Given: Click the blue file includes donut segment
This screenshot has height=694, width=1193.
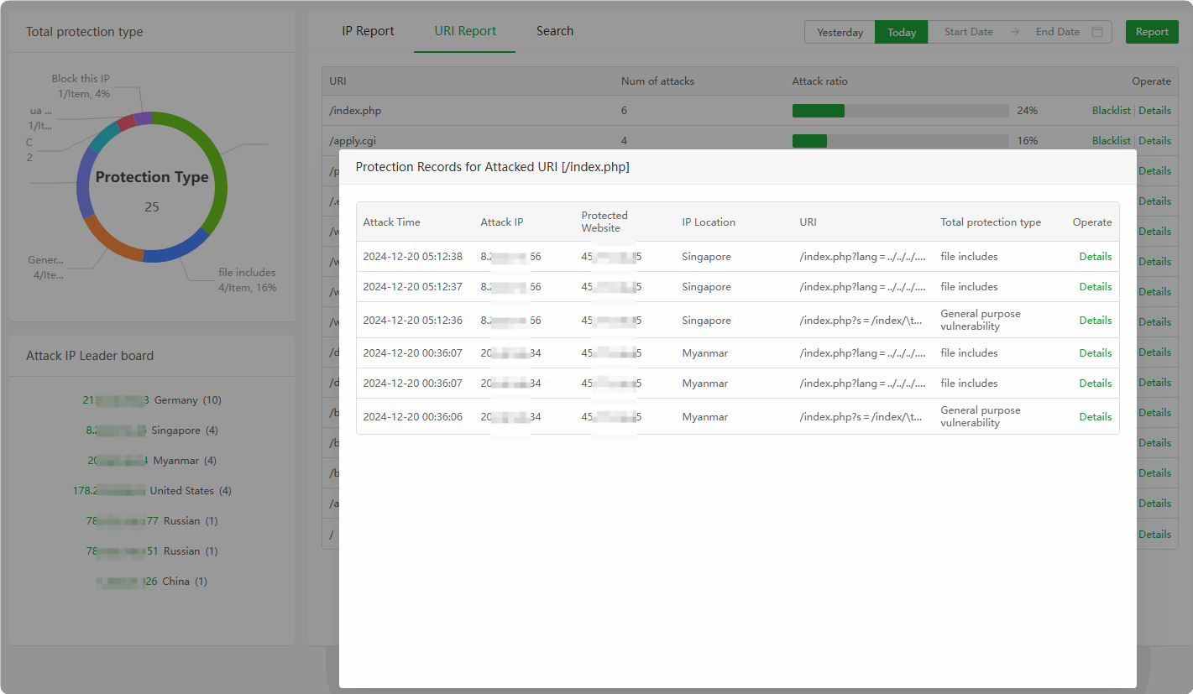Looking at the screenshot, I should pyautogui.click(x=178, y=249).
